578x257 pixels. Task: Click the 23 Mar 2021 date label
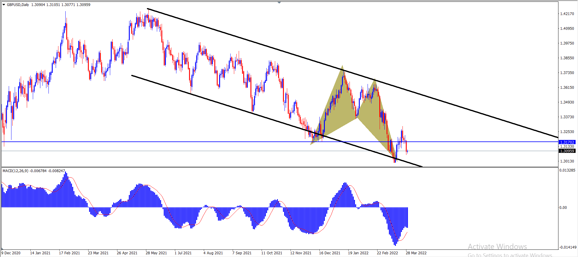click(98, 253)
